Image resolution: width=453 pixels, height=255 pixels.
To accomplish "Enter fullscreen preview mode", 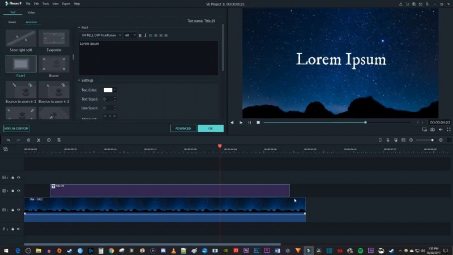I will coord(448,130).
